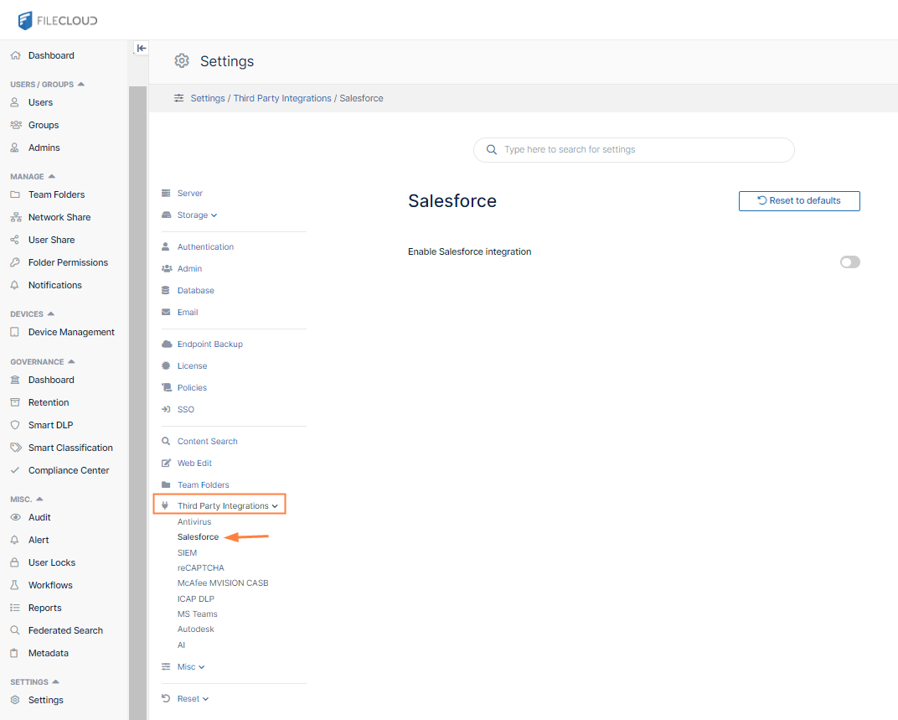Collapse the sidebar using the arrow icon
Image resolution: width=898 pixels, height=720 pixels.
141,48
